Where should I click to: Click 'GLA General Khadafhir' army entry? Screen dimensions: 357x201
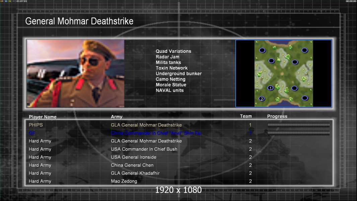135,173
